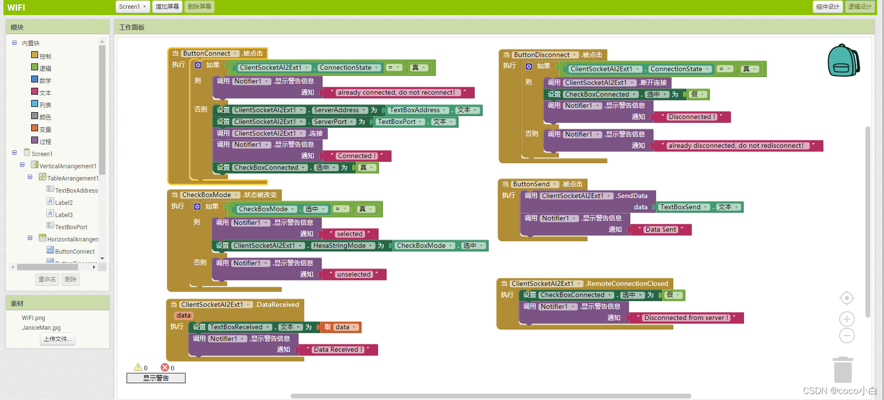The width and height of the screenshot is (884, 400).
Task: Open the ButtonSend event component dropdown
Action: coord(535,184)
